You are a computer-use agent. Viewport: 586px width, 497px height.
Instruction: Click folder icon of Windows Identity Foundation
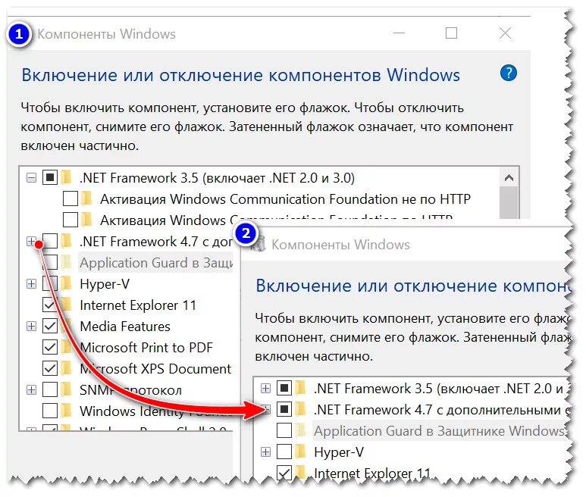[x=67, y=411]
